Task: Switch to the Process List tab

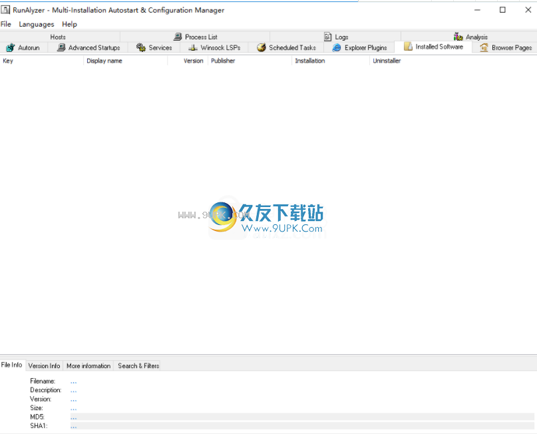Action: (x=196, y=37)
